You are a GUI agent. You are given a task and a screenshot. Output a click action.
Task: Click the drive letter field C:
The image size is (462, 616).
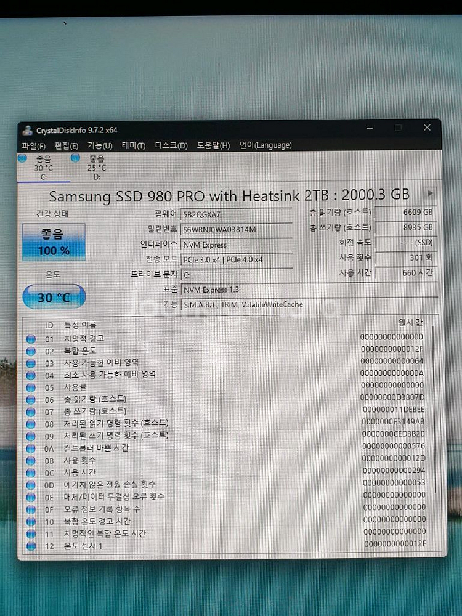click(x=236, y=275)
